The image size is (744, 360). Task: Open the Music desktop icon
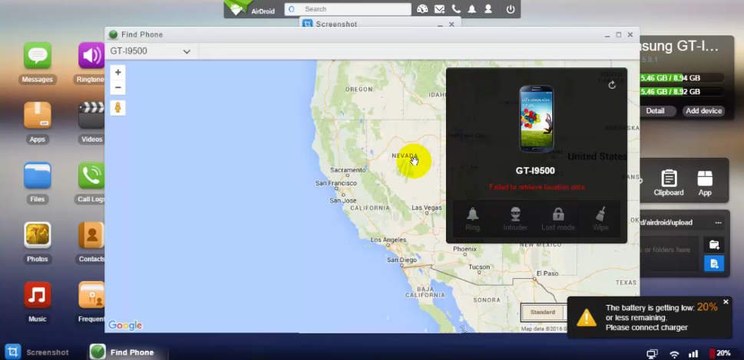[37, 295]
